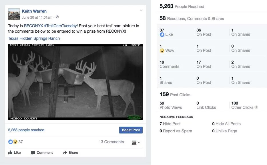267x165 pixels.
Task: Select the 0 Report as Spam stat
Action: (176, 131)
